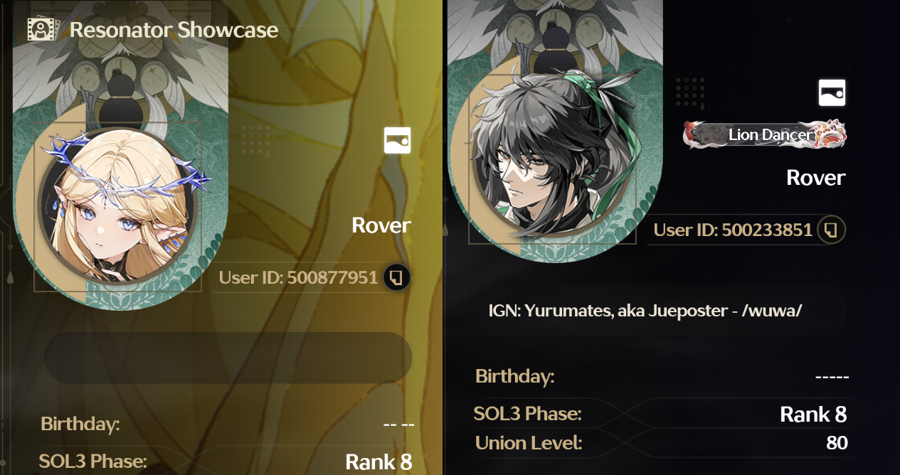The image size is (900, 475).
Task: Select the left profile Birthday row
Action: 228,425
